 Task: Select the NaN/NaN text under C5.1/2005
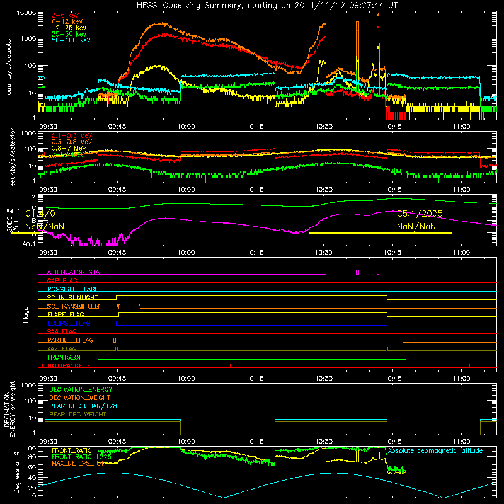click(x=416, y=226)
